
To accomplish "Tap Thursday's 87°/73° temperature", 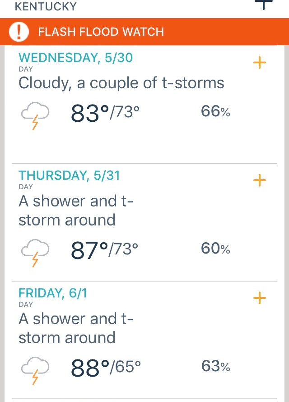I will (x=104, y=250).
